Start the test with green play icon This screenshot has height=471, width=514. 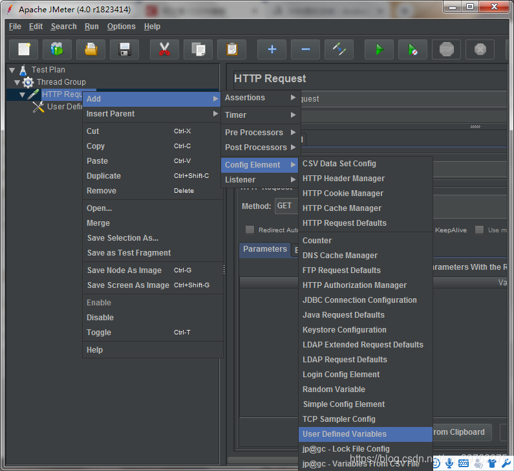(x=380, y=50)
